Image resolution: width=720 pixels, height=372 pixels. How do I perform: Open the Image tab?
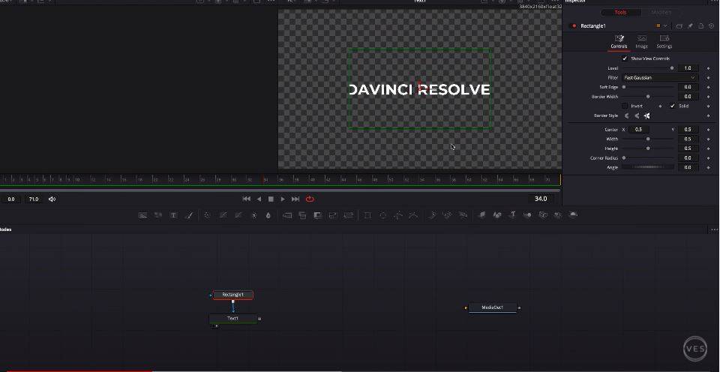tap(641, 42)
